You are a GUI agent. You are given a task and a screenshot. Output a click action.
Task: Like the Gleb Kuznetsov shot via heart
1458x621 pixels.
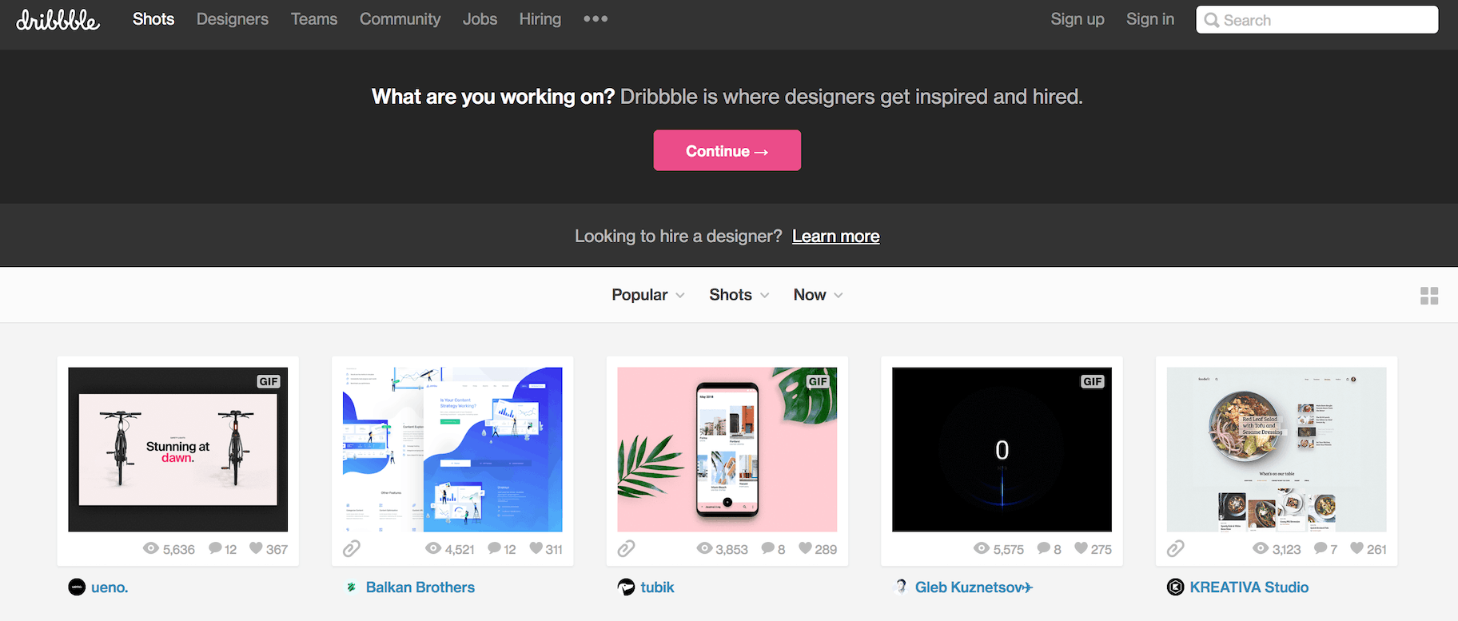(x=1082, y=548)
